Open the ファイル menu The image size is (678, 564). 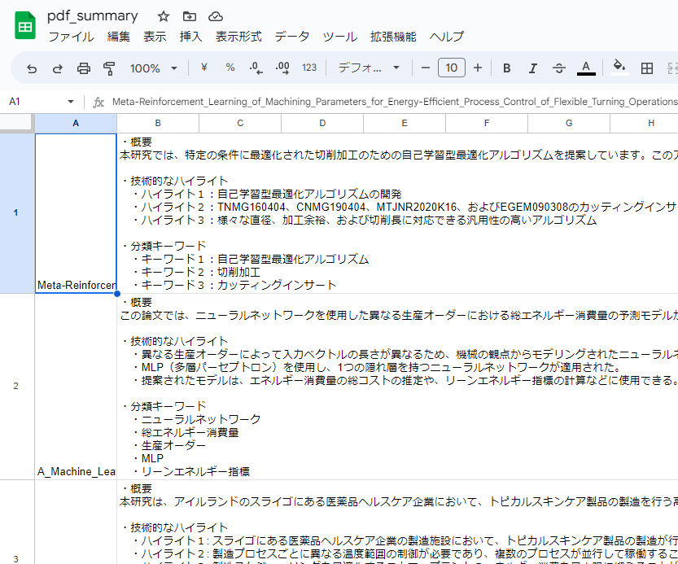click(x=71, y=37)
